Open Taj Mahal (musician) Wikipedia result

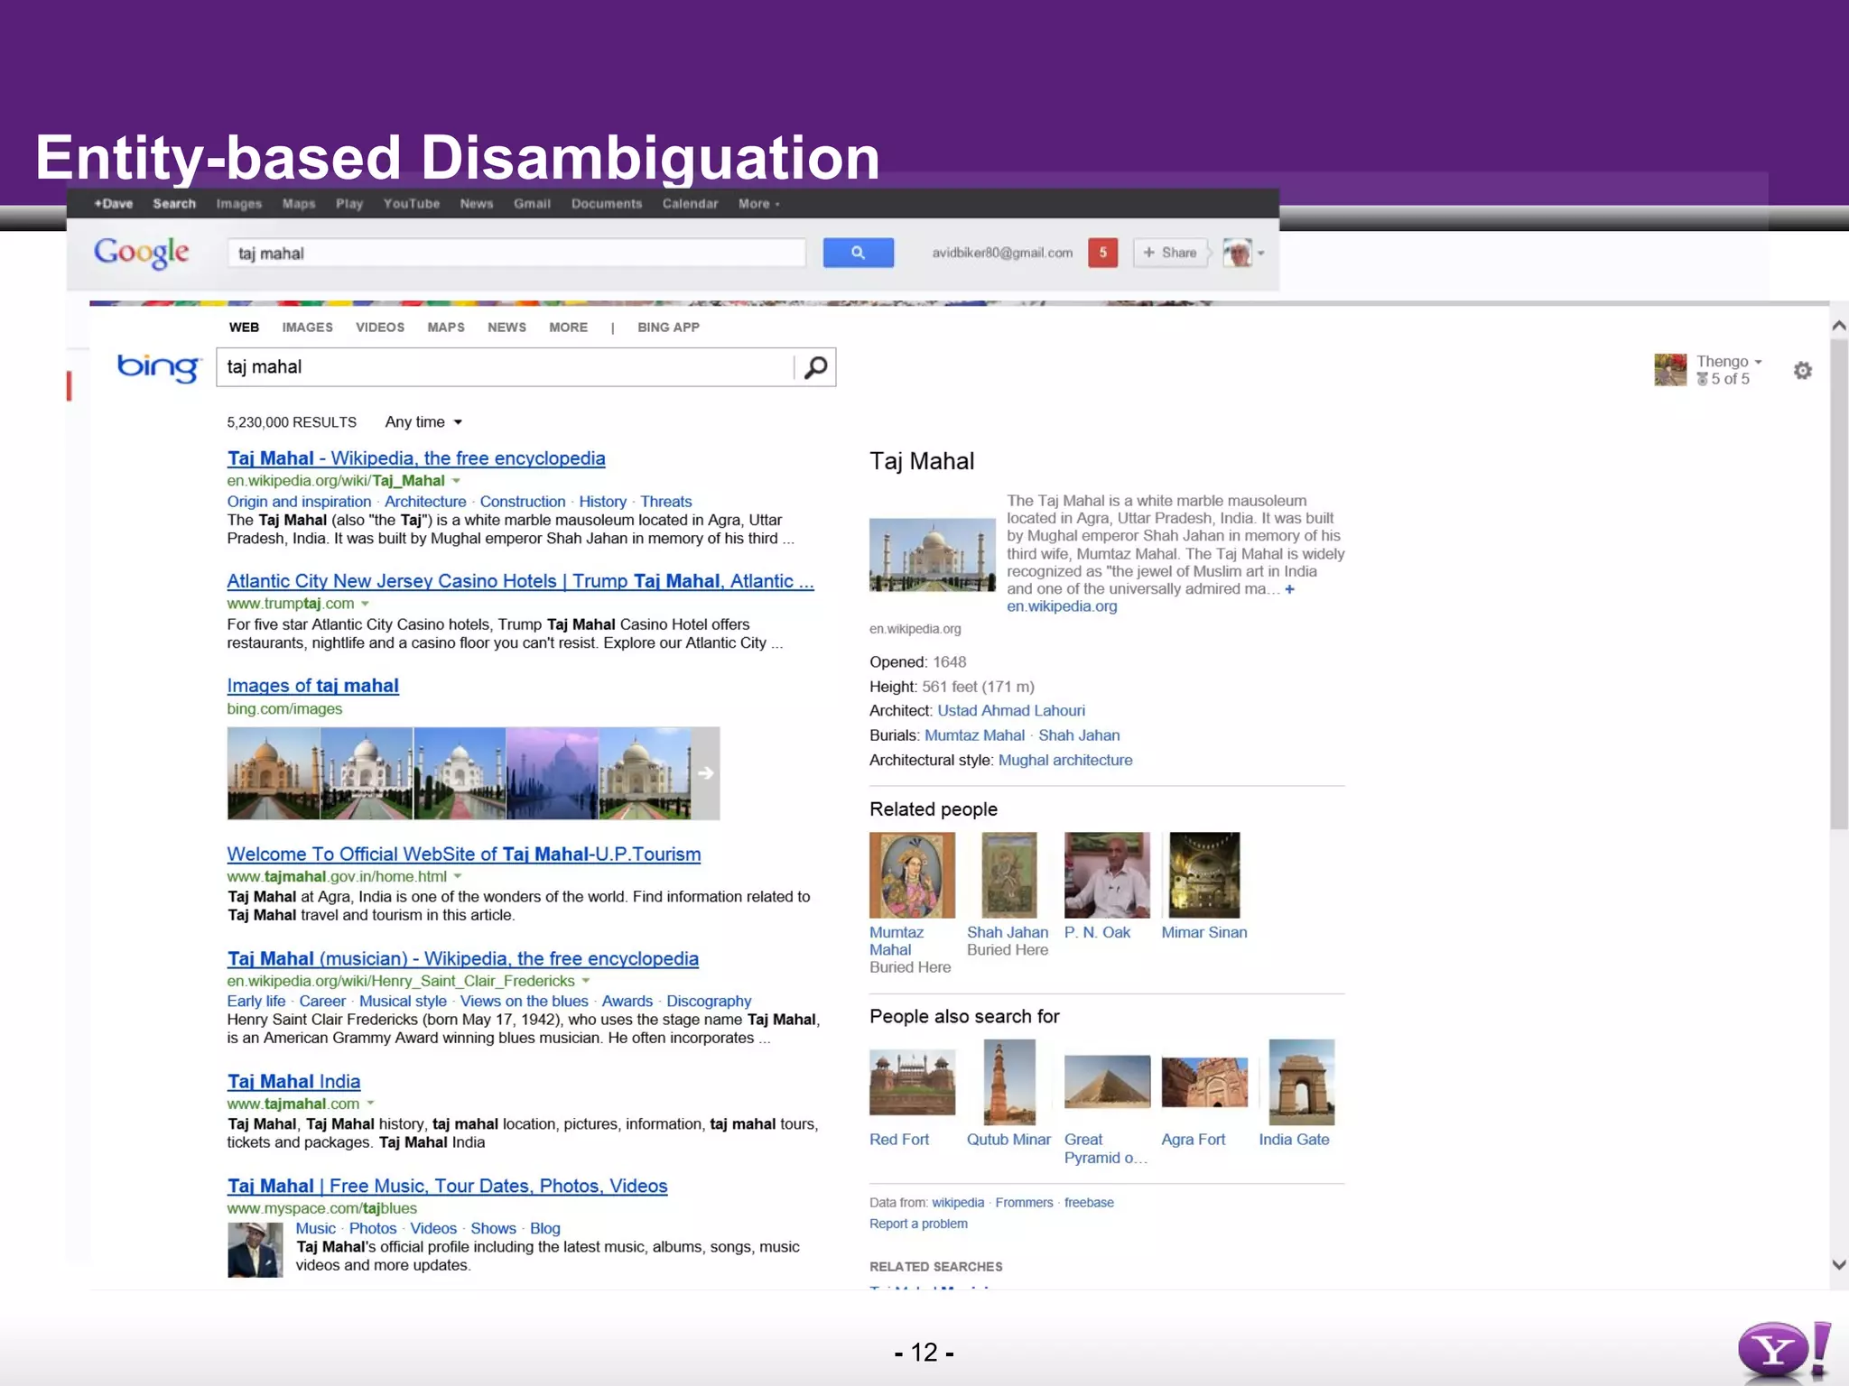click(x=462, y=958)
